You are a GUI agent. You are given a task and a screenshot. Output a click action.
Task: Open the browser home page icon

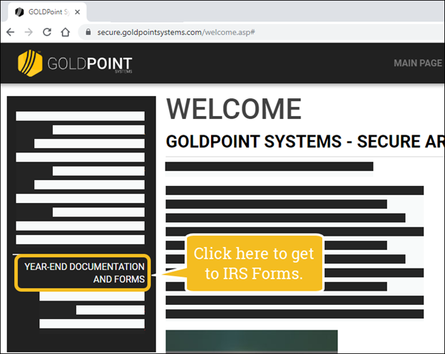pyautogui.click(x=66, y=32)
